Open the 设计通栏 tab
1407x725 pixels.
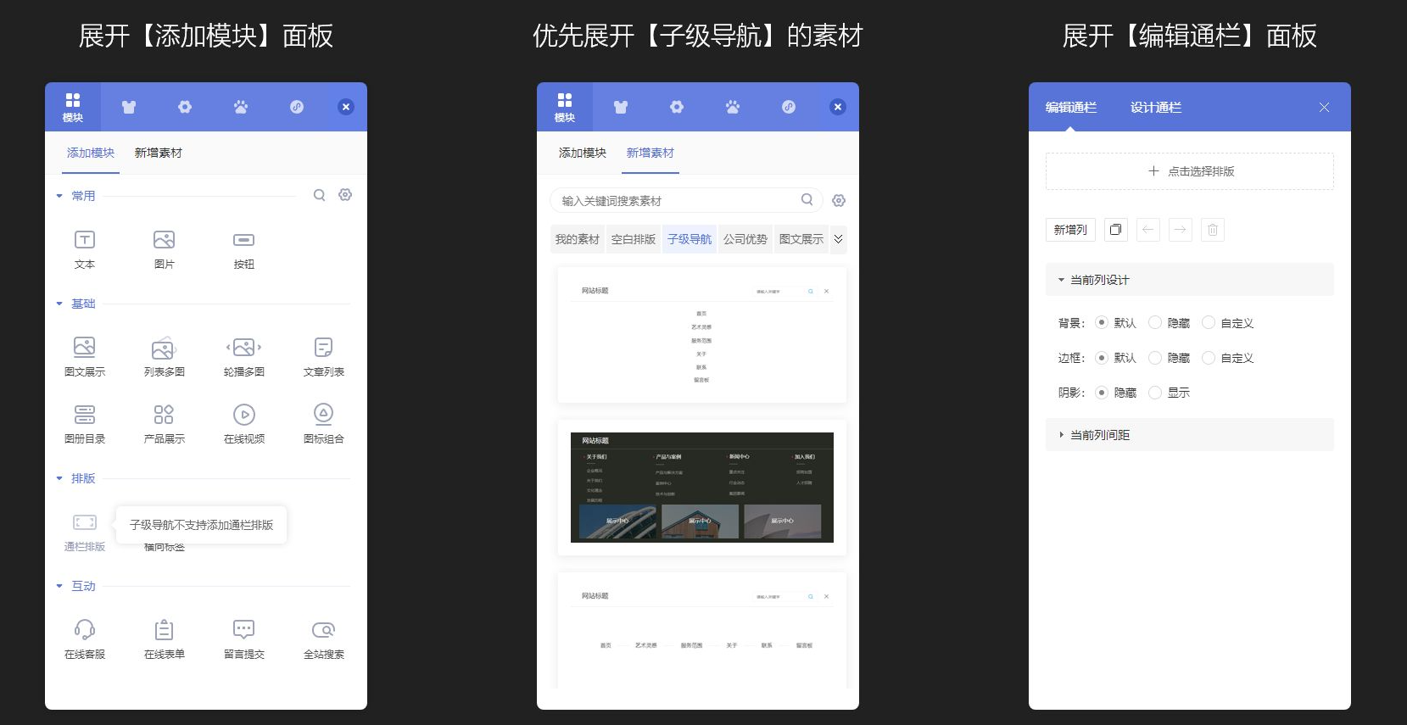point(1156,108)
